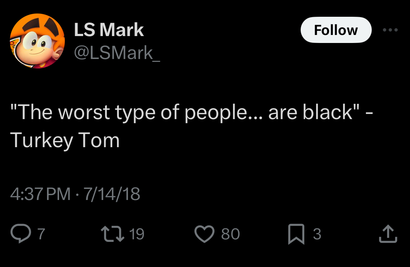Open LS Mark's profile picture
The width and height of the screenshot is (410, 267).
(x=37, y=41)
